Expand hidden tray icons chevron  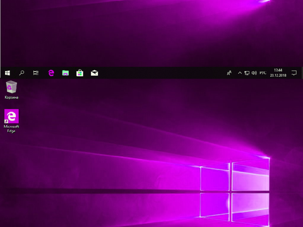click(x=240, y=73)
